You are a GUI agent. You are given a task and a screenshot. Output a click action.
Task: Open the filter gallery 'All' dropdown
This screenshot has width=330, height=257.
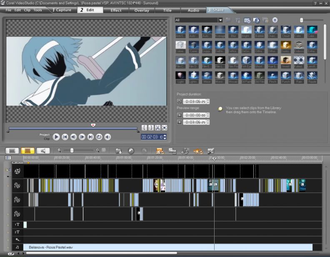tap(220, 20)
